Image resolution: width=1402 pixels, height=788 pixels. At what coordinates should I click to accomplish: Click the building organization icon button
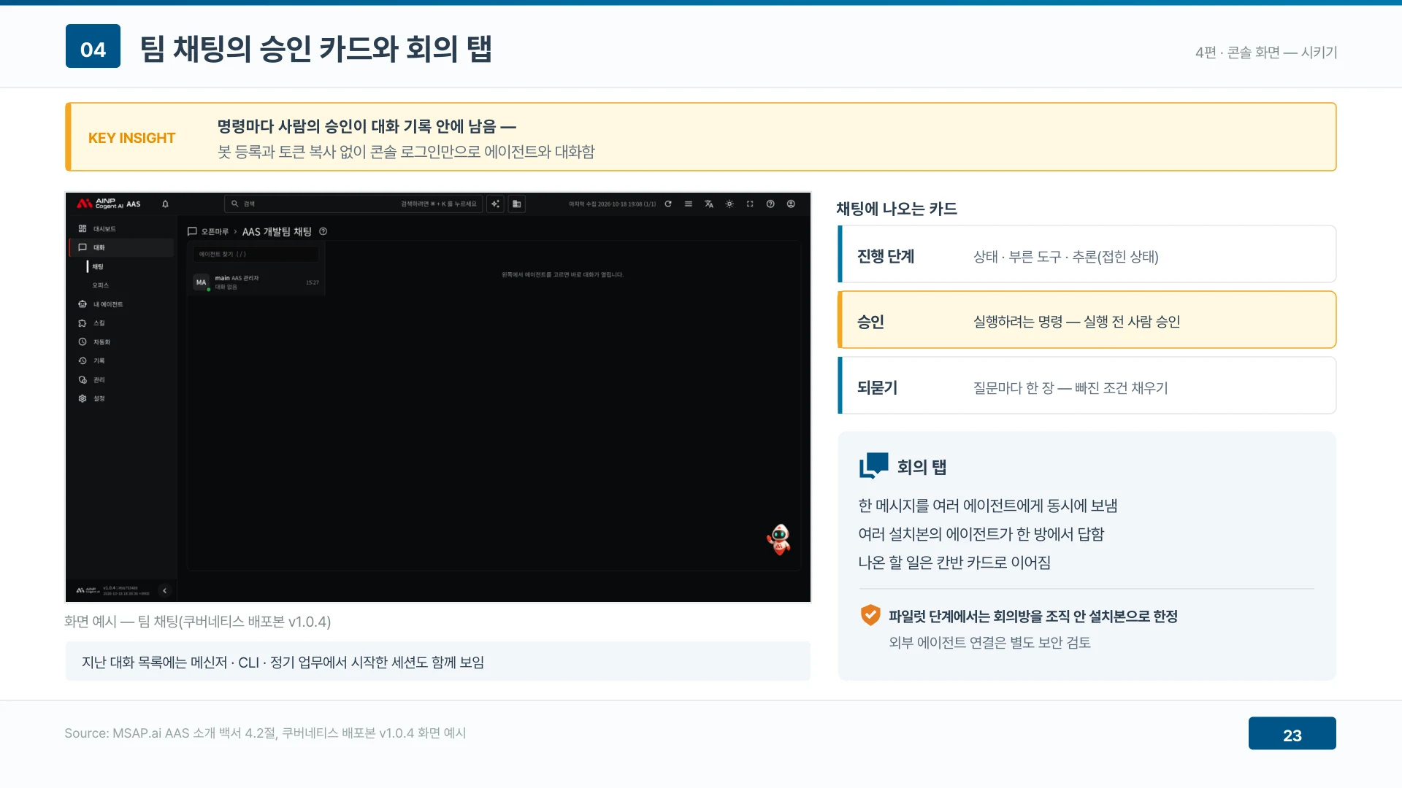517,204
